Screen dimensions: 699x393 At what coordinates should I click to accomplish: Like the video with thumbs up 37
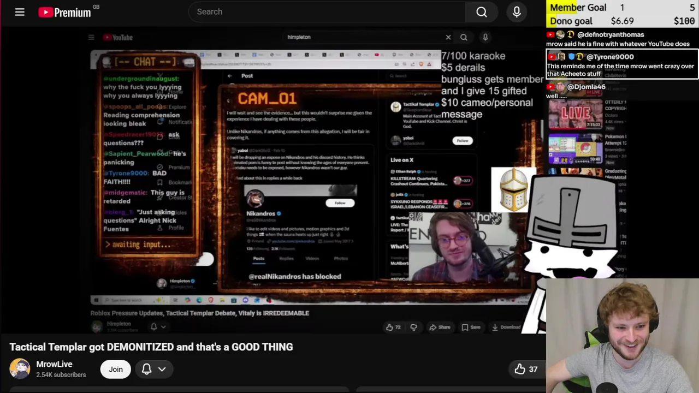tap(525, 369)
